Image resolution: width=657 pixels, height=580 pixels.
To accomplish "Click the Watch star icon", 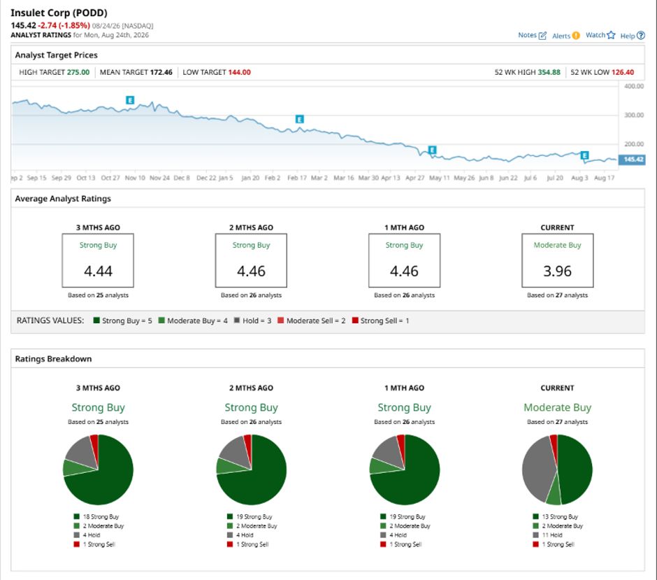I will click(x=612, y=35).
